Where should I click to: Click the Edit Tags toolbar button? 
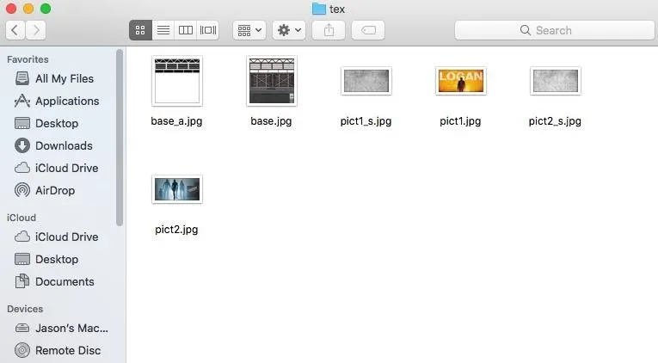click(368, 30)
